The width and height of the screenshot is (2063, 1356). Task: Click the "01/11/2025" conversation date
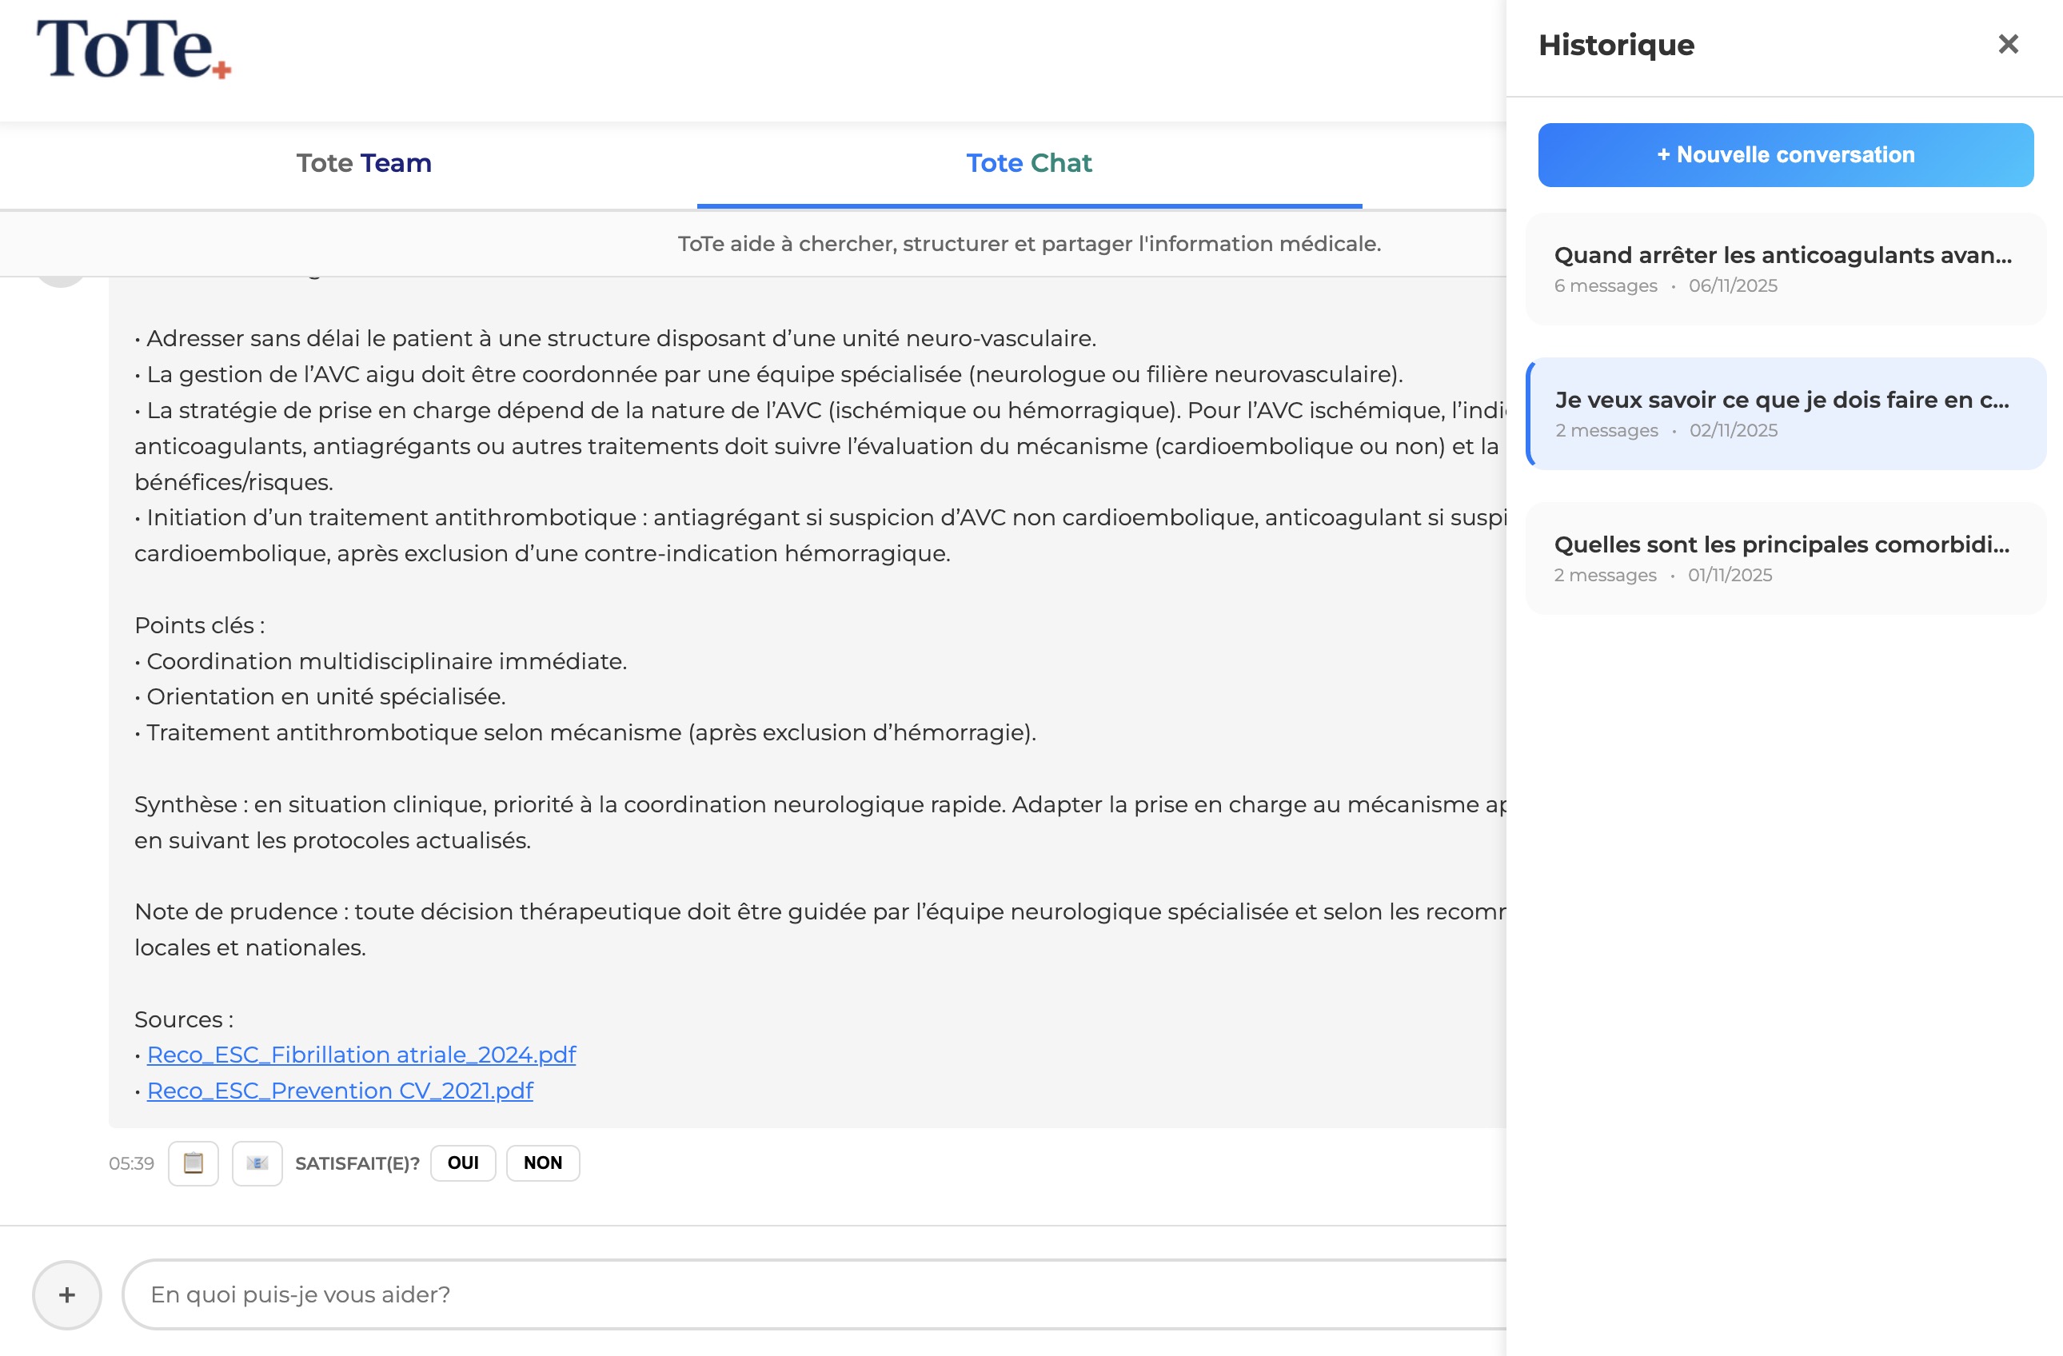coord(1730,574)
